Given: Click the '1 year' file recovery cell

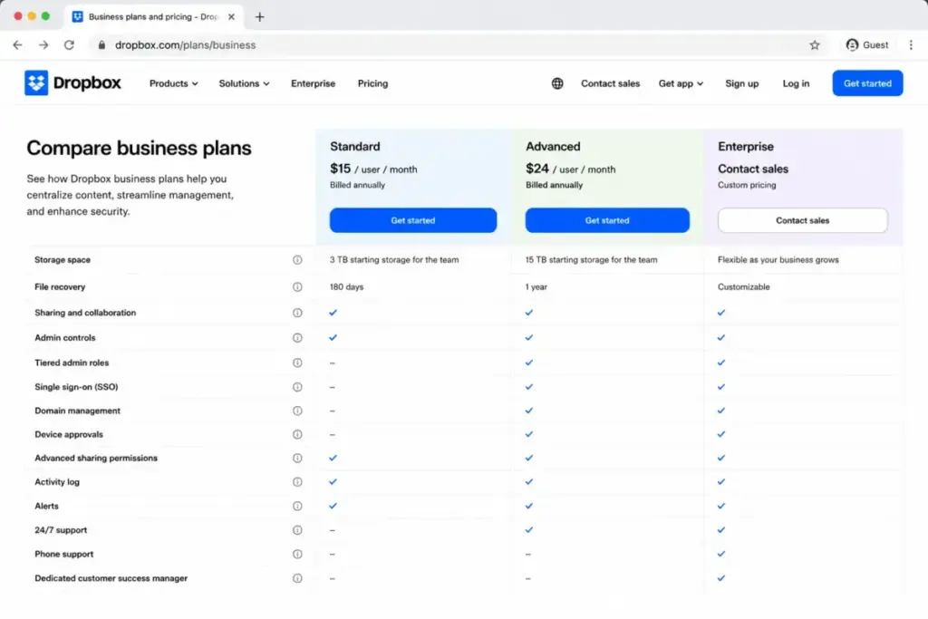Looking at the screenshot, I should pos(536,287).
